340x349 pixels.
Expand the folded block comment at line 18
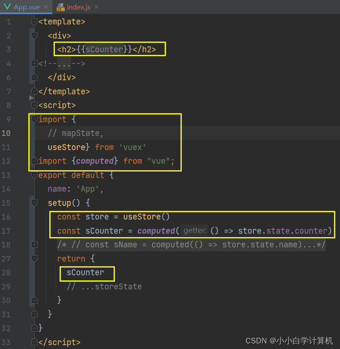(34, 245)
